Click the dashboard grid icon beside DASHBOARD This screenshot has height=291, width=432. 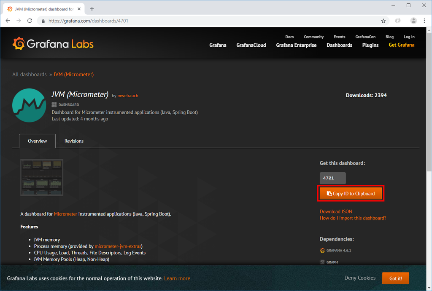click(54, 104)
